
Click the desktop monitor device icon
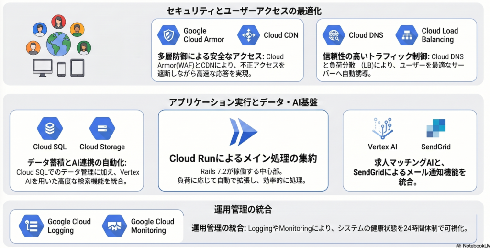click(x=43, y=68)
